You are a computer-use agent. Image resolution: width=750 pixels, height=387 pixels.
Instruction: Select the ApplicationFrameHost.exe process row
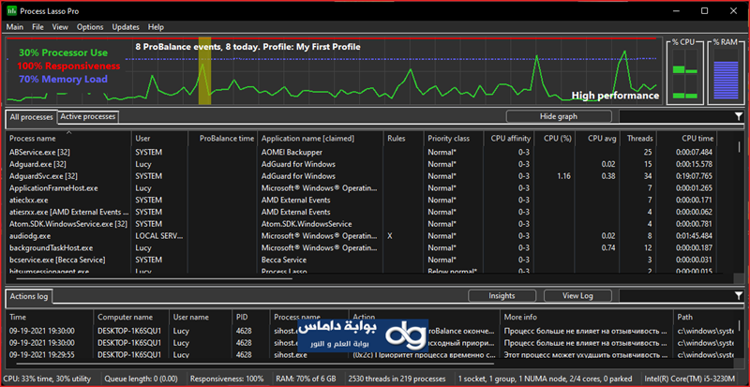(x=361, y=188)
